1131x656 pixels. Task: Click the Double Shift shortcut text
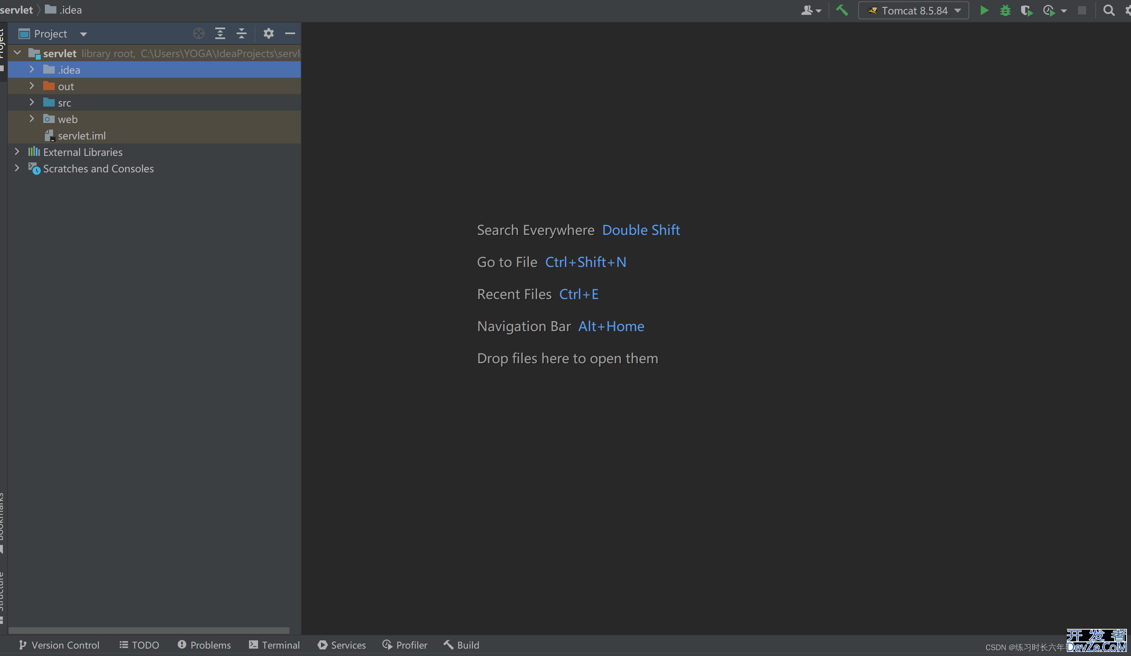(641, 230)
